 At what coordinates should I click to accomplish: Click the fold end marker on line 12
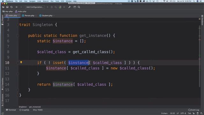18,73
